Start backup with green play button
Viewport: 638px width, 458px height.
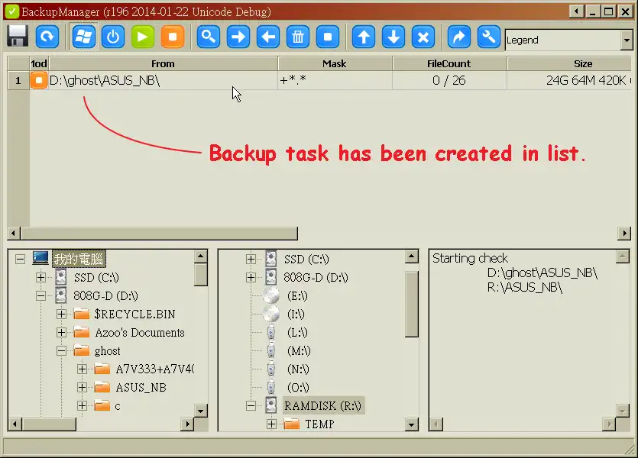pos(143,37)
